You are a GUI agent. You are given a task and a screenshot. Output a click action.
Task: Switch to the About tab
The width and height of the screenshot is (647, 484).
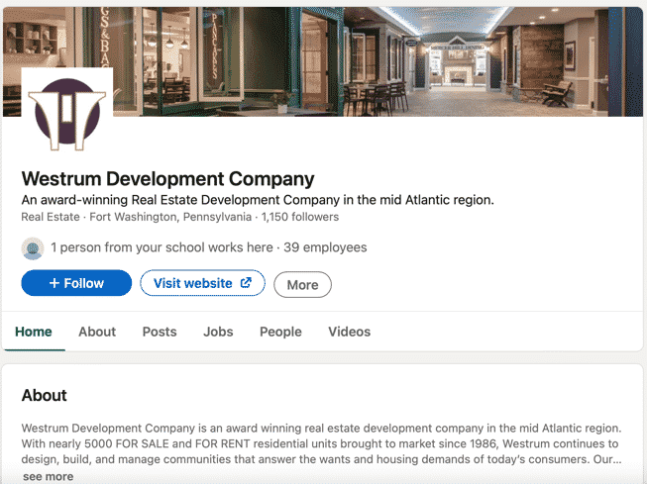click(97, 332)
